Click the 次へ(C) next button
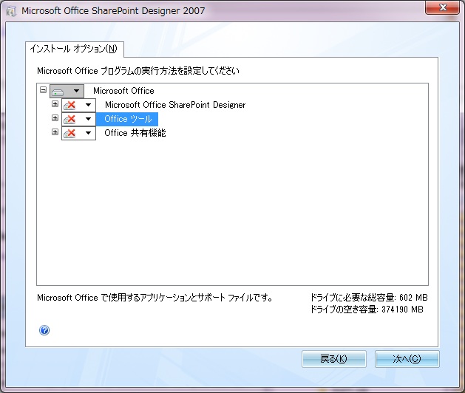 (407, 359)
